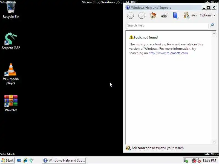Open the Start menu

7,160
